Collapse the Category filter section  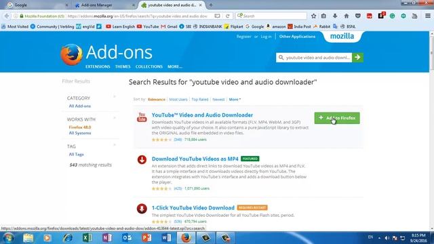coord(115,97)
